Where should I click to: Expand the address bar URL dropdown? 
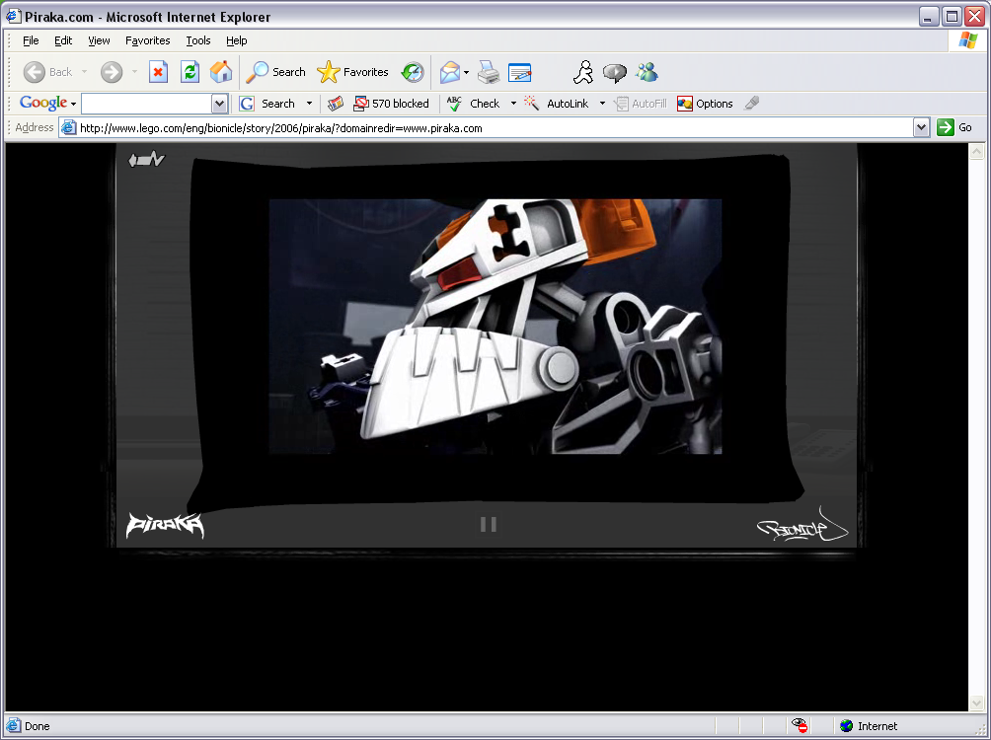click(x=921, y=127)
